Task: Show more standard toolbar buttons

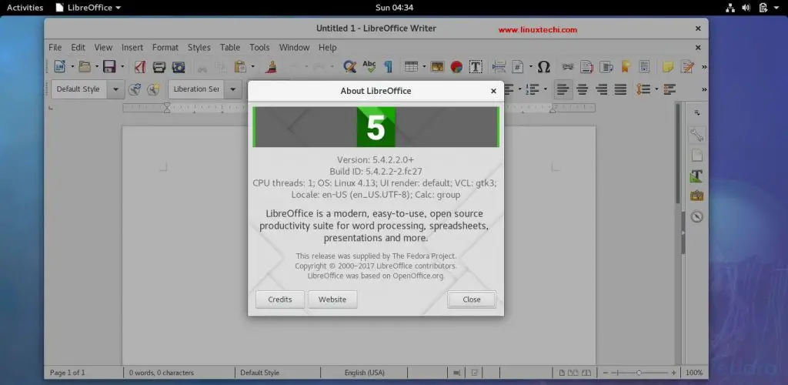Action: point(703,66)
